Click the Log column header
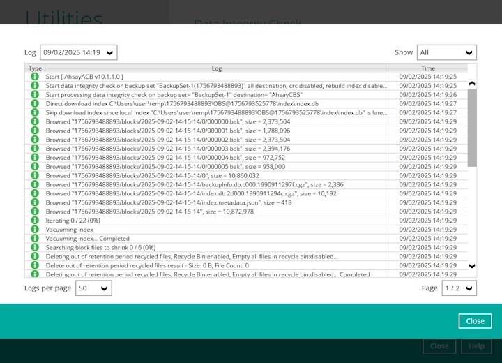 pos(216,68)
